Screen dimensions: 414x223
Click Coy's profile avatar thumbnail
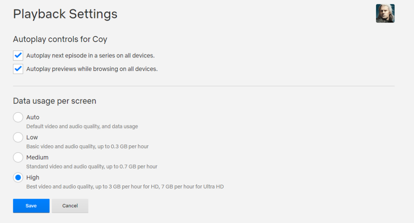coord(385,14)
